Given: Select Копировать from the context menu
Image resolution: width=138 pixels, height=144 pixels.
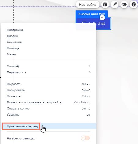Looking at the screenshot, I should 49,90.
